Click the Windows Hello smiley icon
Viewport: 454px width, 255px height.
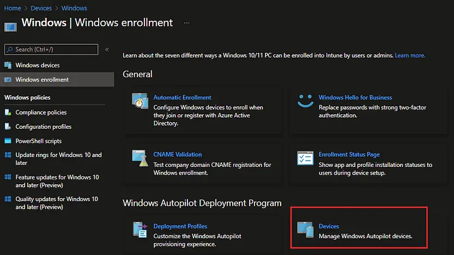point(305,101)
